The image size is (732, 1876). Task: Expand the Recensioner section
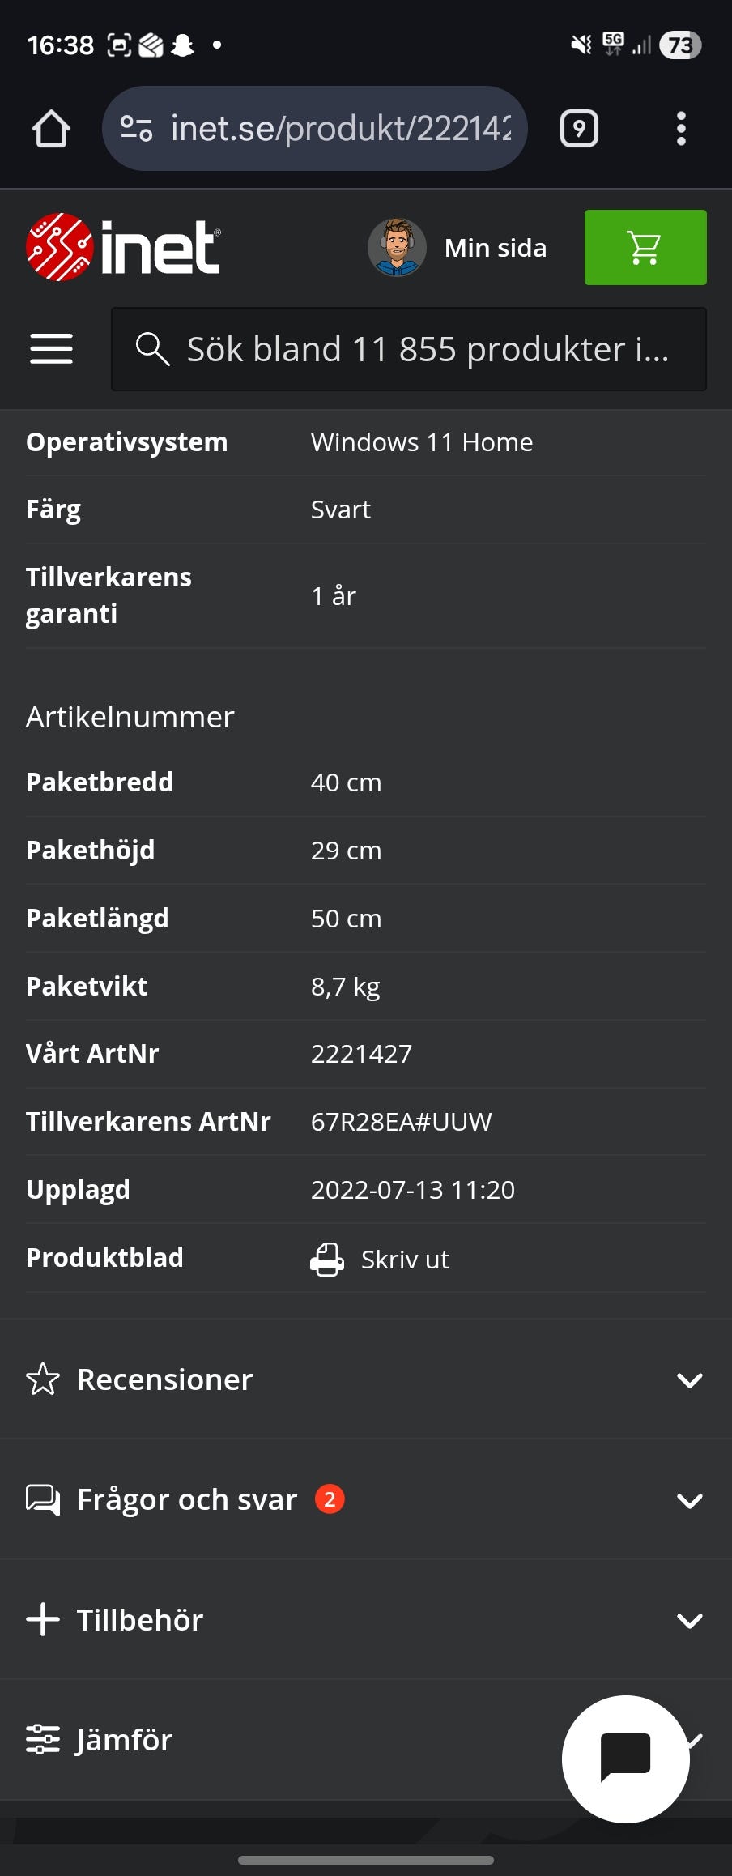point(687,1379)
